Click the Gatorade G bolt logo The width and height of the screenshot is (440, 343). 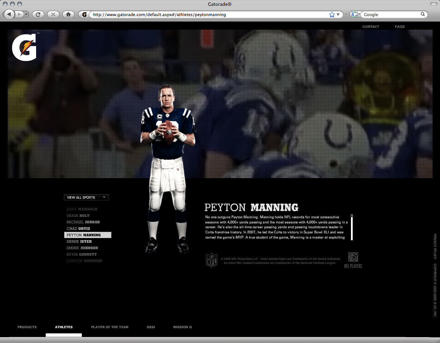(24, 47)
